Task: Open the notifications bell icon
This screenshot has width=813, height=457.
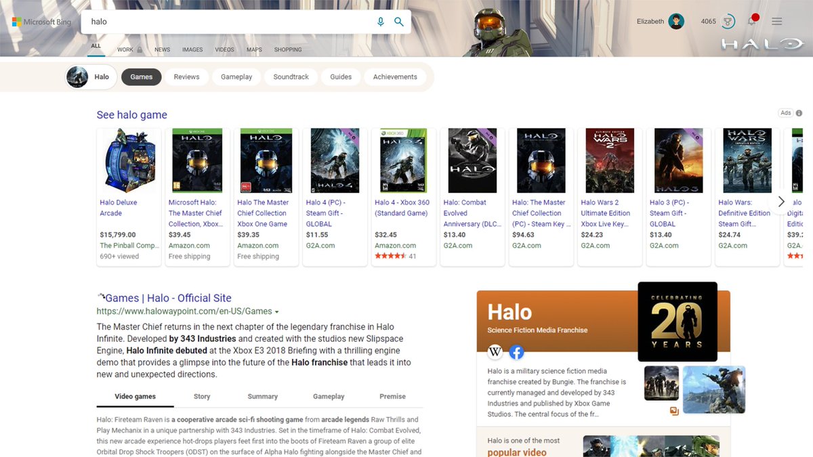Action: pyautogui.click(x=751, y=22)
